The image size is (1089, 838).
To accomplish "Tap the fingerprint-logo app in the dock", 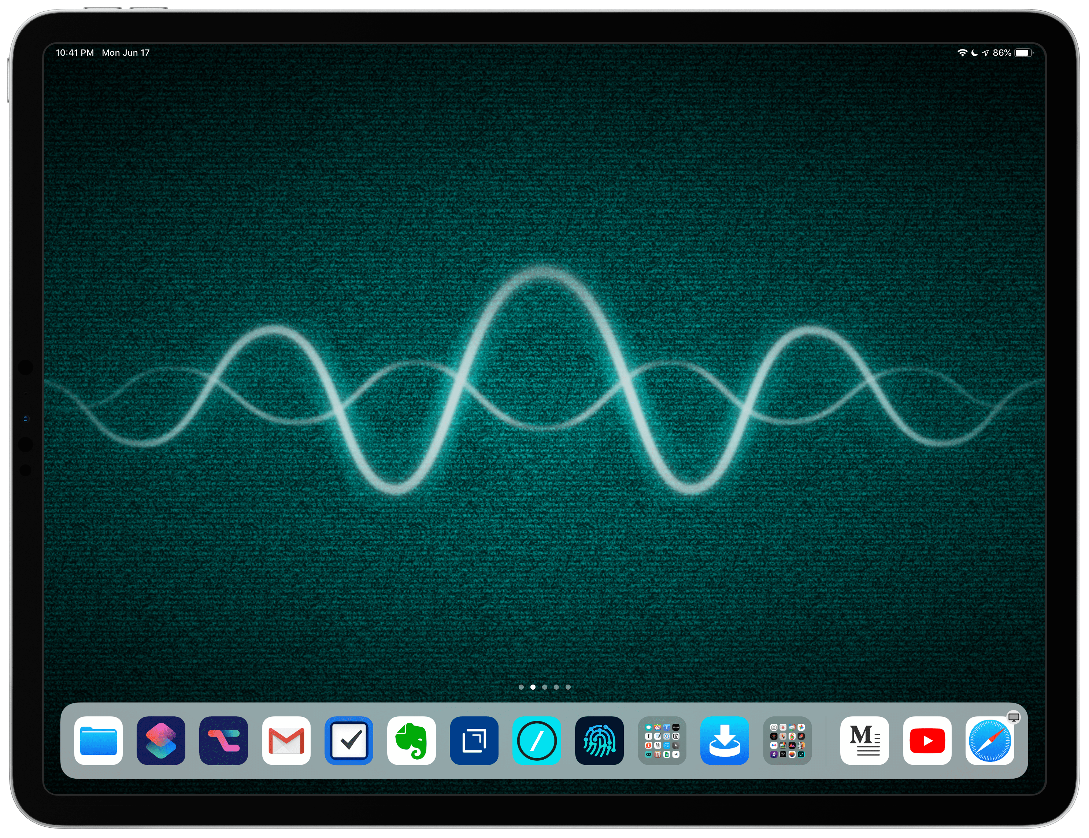I will tap(599, 741).
